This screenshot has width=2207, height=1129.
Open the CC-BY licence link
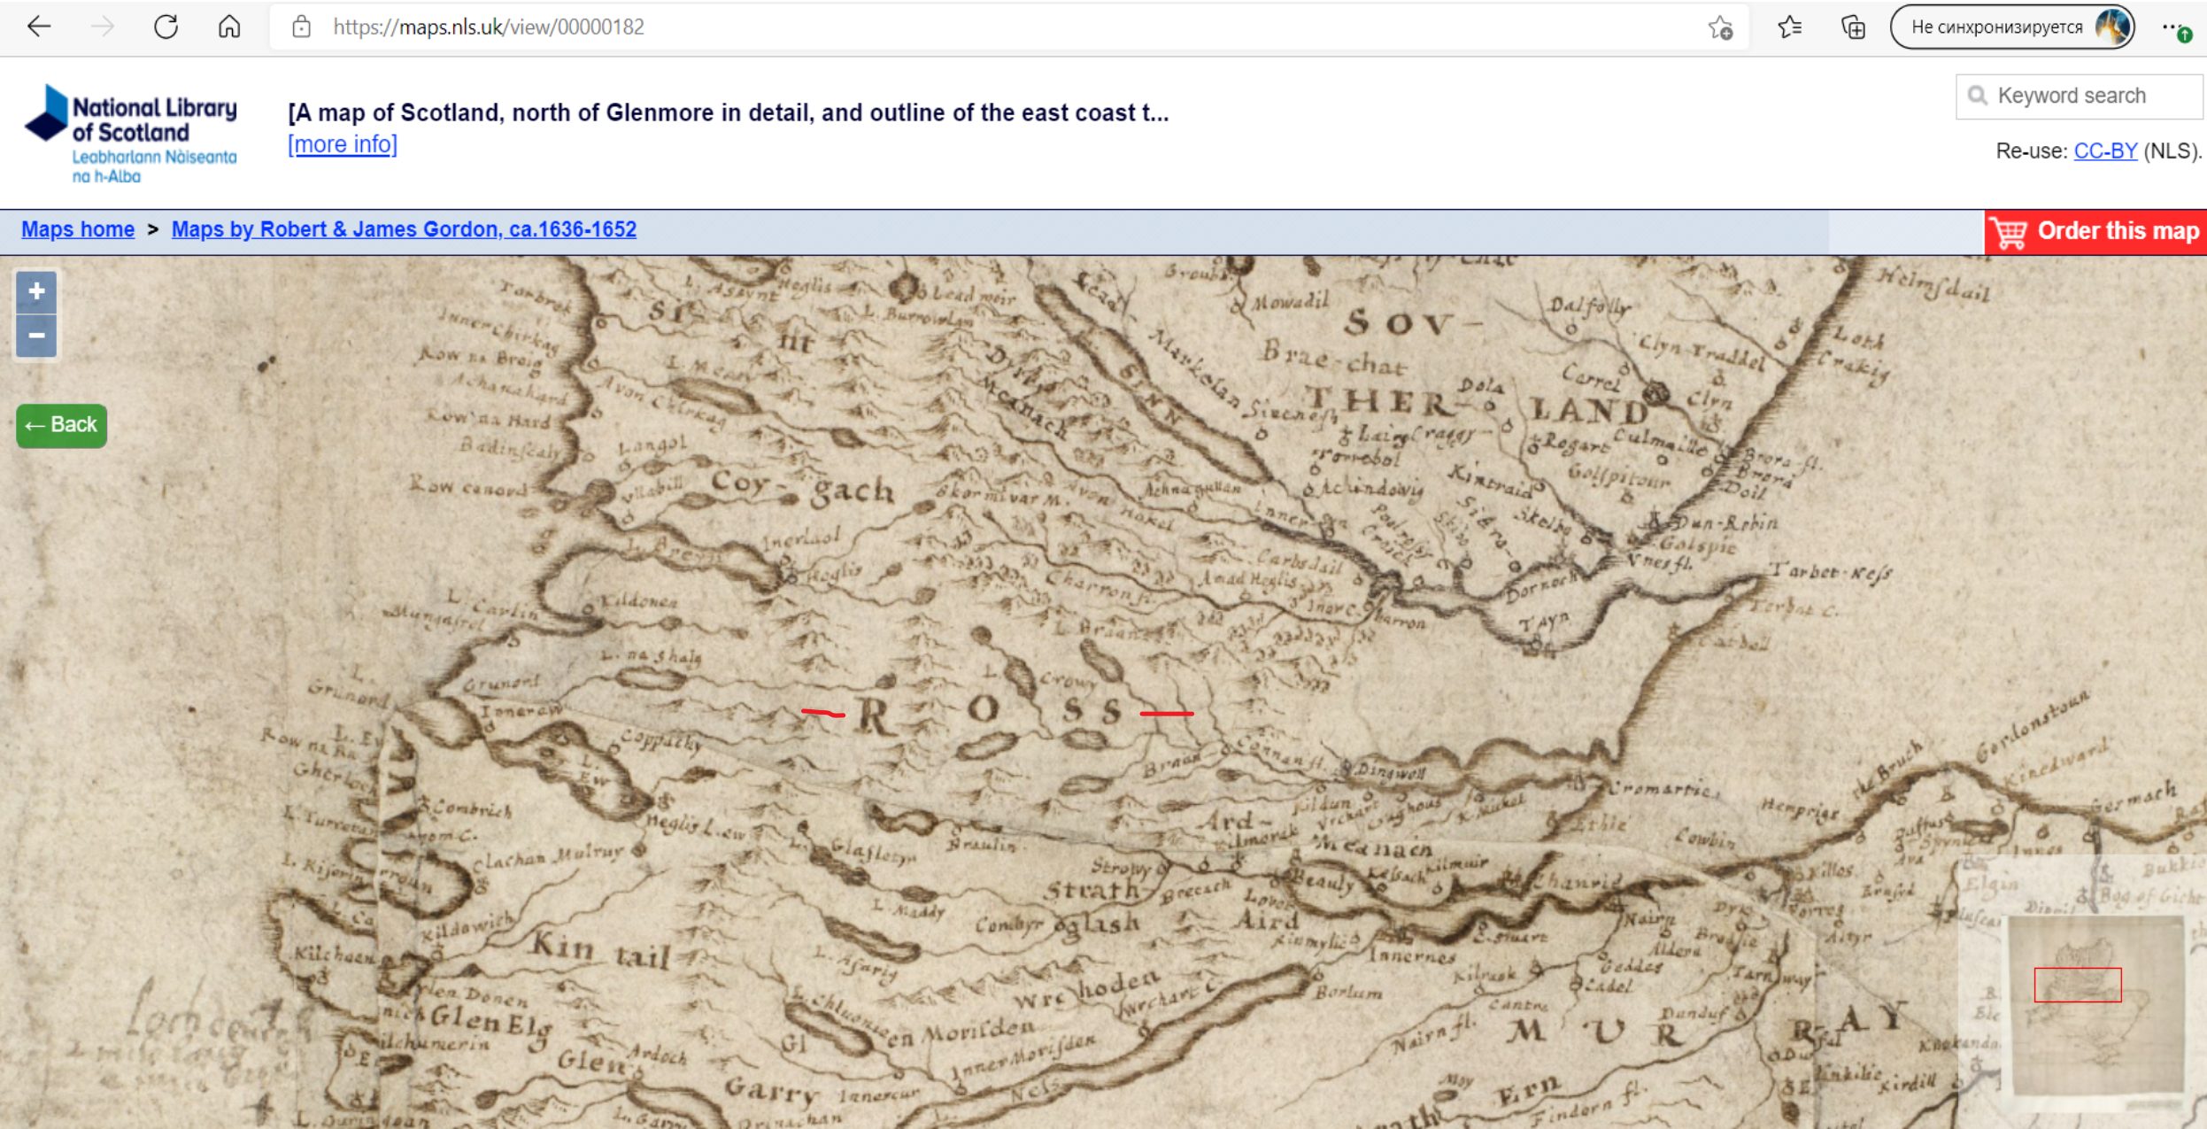tap(2105, 151)
